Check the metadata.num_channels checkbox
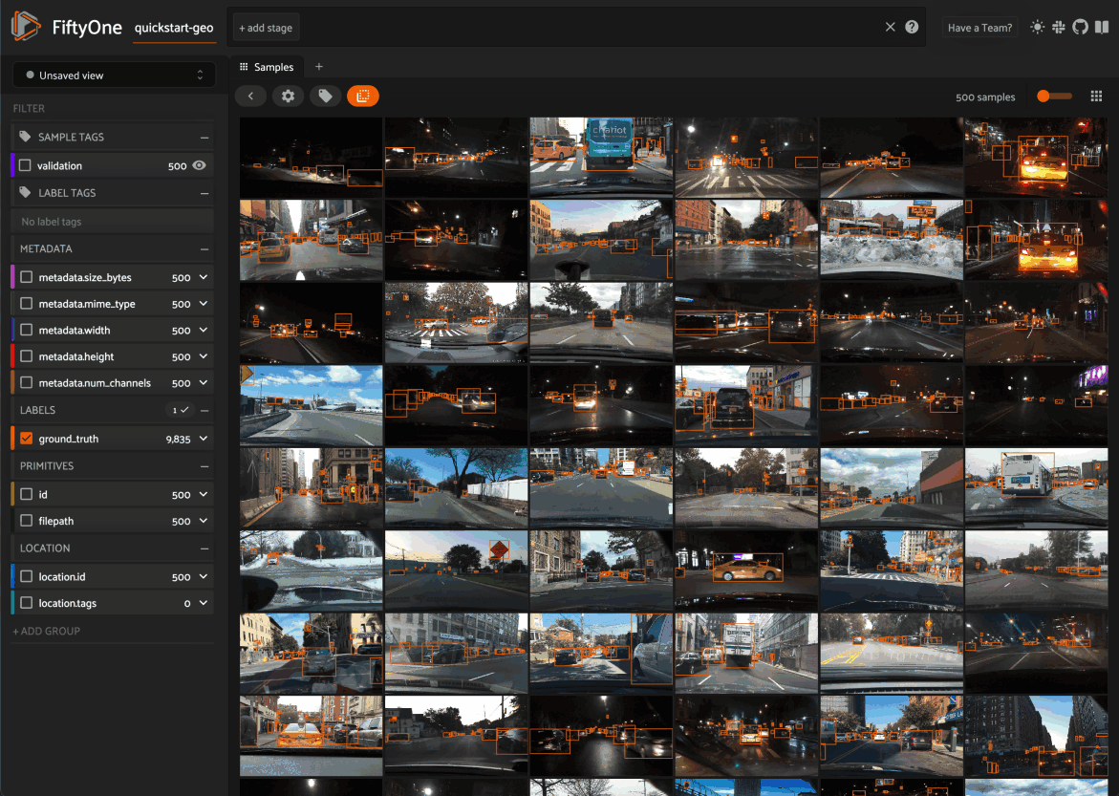The image size is (1119, 796). 27,382
